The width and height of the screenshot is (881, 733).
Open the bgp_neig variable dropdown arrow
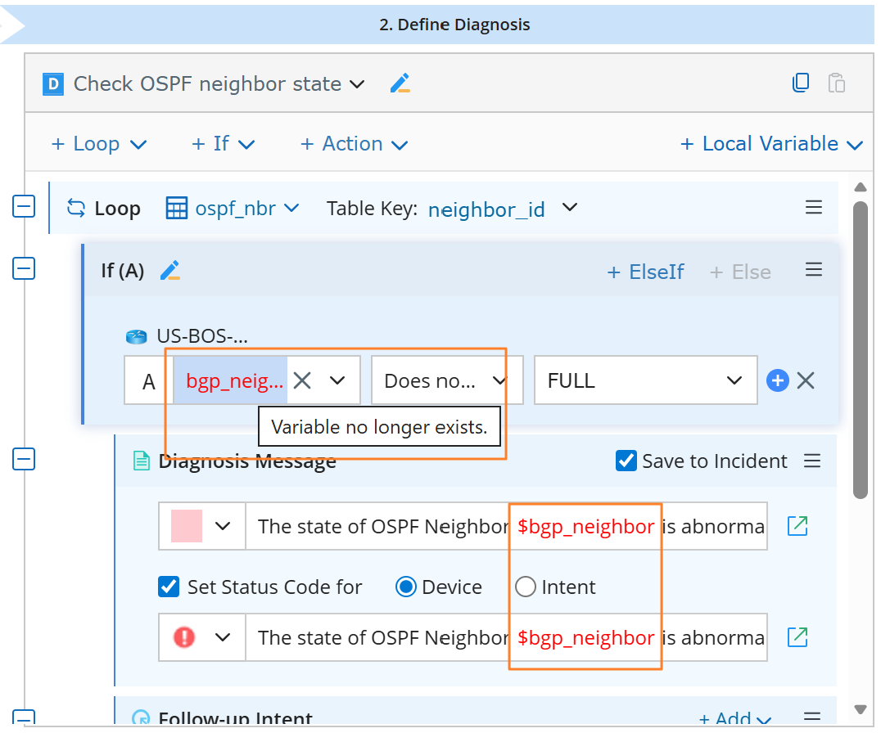click(x=337, y=380)
